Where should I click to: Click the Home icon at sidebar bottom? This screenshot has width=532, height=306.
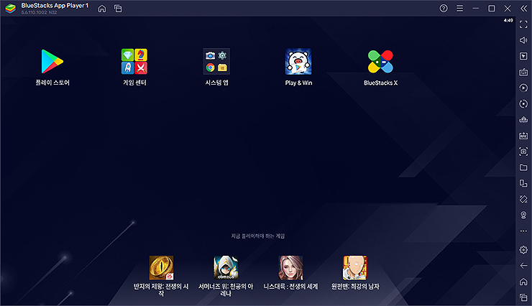[x=523, y=282]
